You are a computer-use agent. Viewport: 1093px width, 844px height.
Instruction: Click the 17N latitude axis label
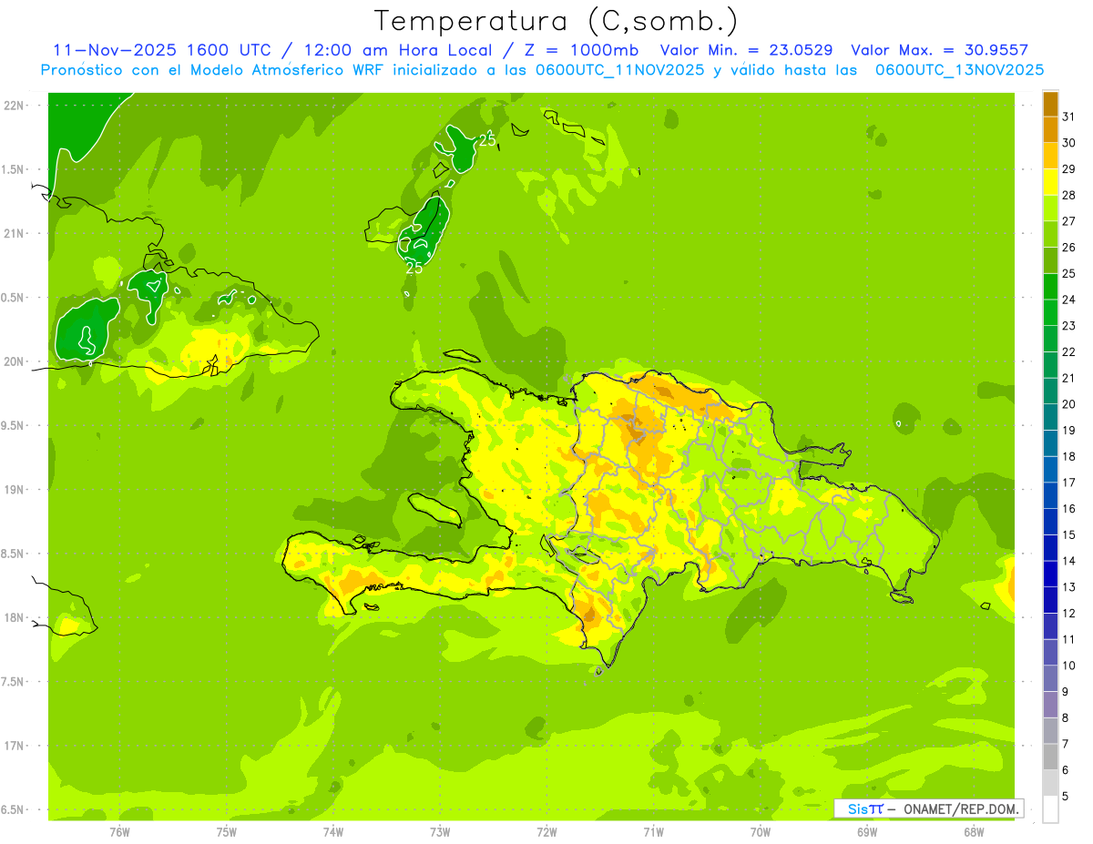[14, 746]
